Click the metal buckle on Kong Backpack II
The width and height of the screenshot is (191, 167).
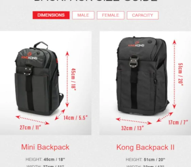[x=134, y=62]
